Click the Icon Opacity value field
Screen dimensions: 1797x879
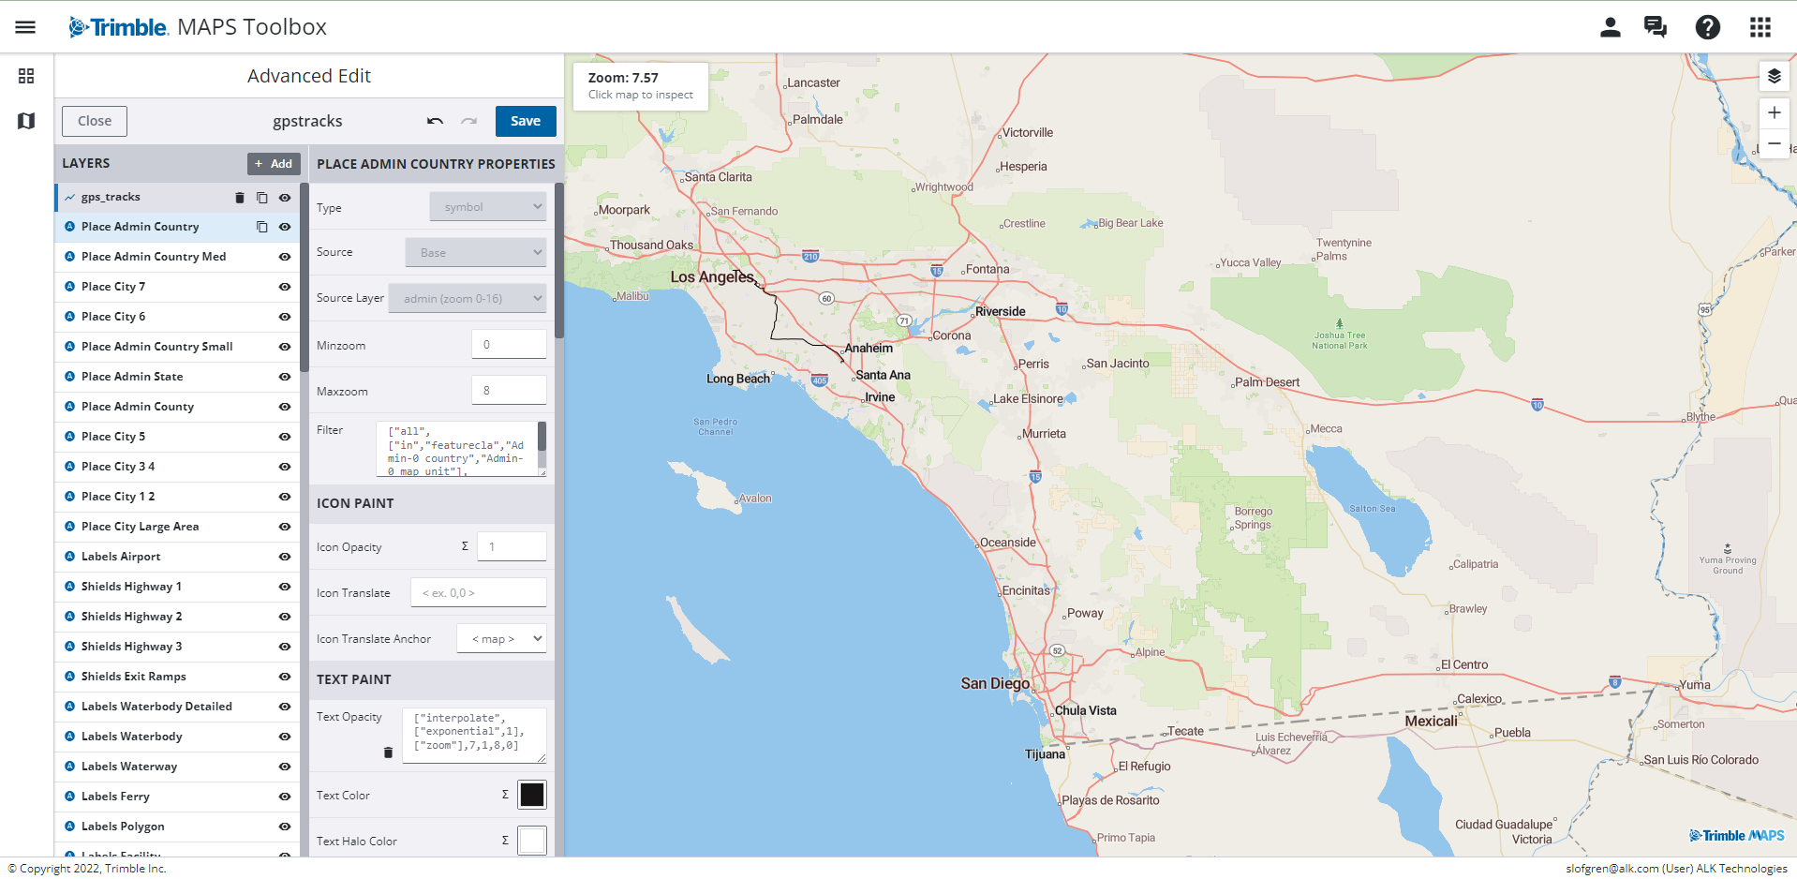pos(512,546)
